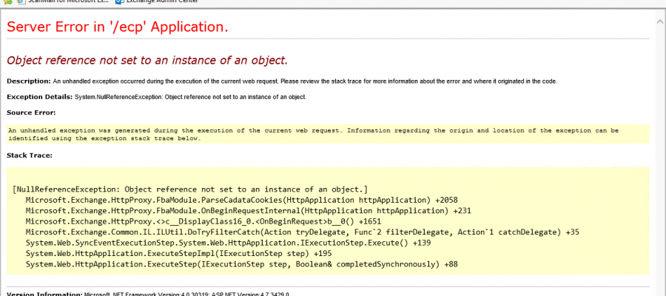Click the Version Information label at bottom
Image resolution: width=666 pixels, height=296 pixels.
[44, 294]
